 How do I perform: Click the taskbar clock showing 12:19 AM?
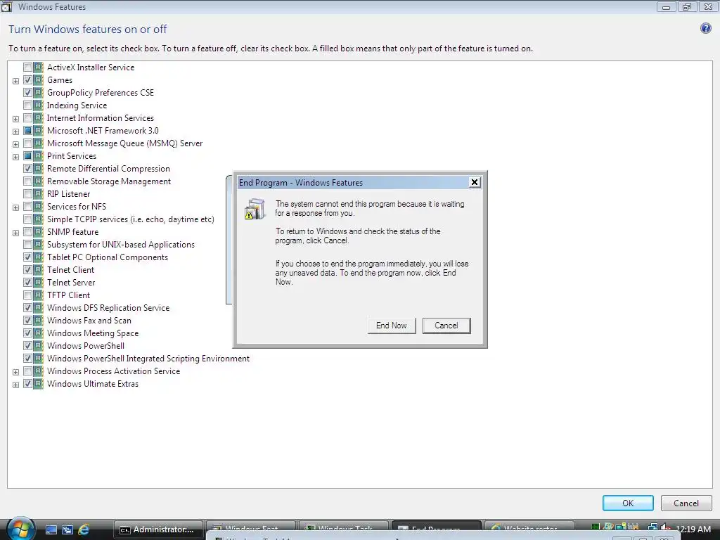(693, 529)
